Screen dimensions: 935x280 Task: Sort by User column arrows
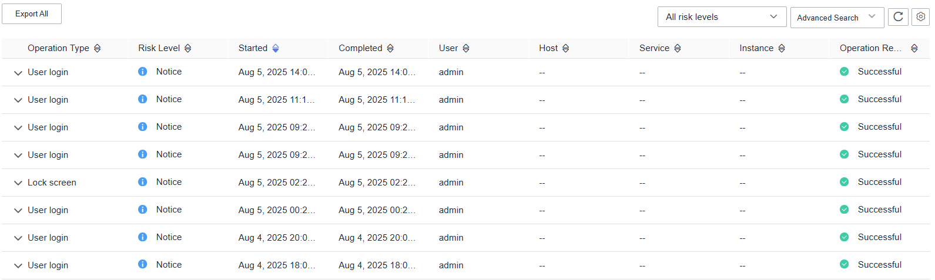click(466, 48)
